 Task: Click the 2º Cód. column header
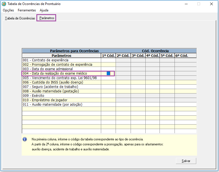[123, 55]
